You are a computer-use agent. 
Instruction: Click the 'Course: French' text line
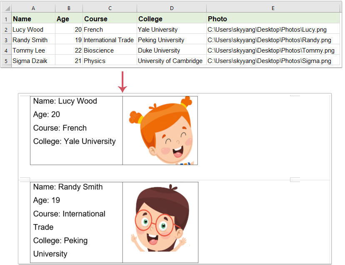point(60,128)
